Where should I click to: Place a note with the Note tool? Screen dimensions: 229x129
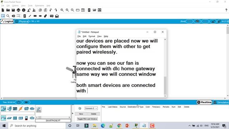click(x=25, y=16)
